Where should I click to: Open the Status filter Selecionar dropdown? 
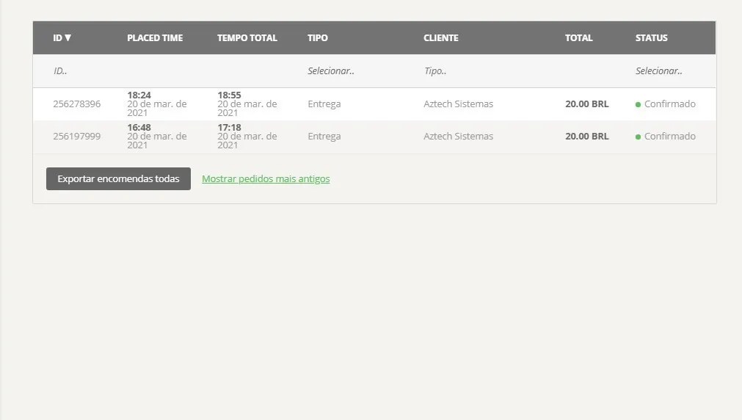658,71
